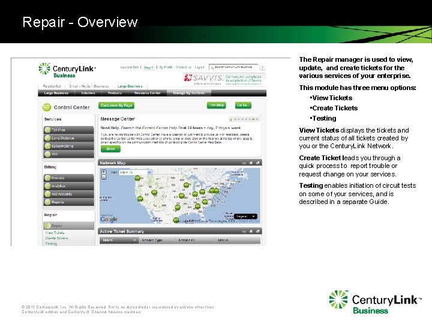Click the search submit arrow button
This screenshot has height=324, width=432.
[x=262, y=67]
